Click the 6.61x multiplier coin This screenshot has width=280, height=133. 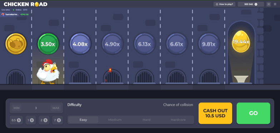click(x=176, y=44)
